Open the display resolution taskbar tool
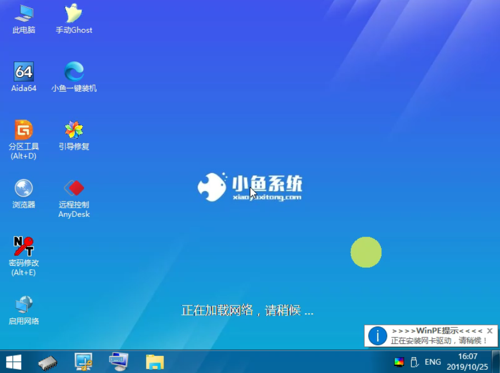500x373 pixels. (x=83, y=361)
